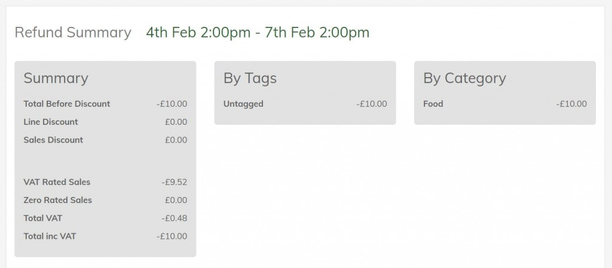Click the Refund Summary page heading
612x268 pixels.
point(72,32)
